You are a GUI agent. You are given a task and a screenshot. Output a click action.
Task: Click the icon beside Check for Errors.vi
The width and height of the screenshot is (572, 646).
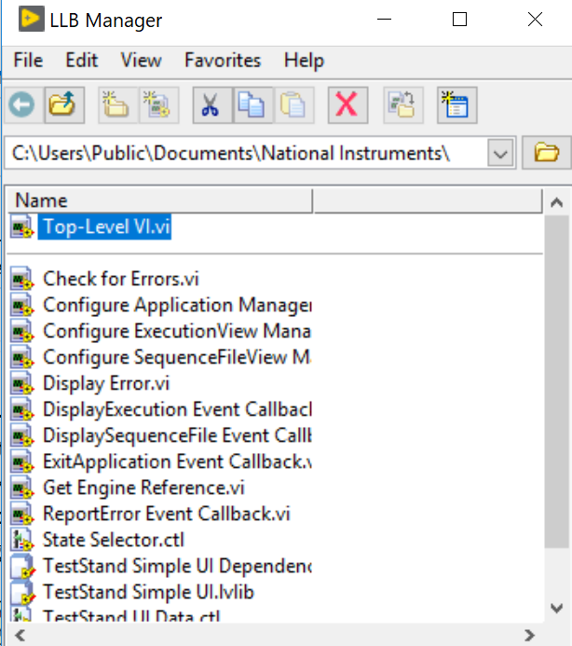click(21, 279)
